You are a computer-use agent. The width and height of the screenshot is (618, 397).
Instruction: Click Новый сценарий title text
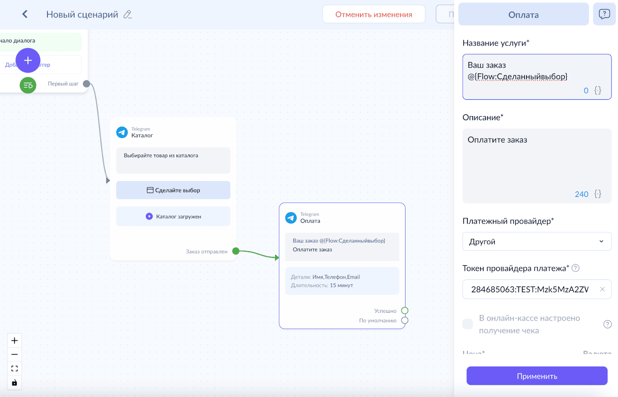[82, 14]
